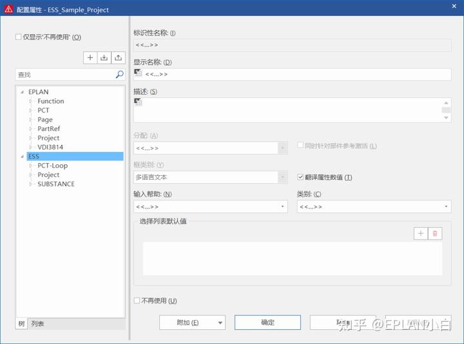
Task: Click the 显示名称 input field
Action: [293, 74]
